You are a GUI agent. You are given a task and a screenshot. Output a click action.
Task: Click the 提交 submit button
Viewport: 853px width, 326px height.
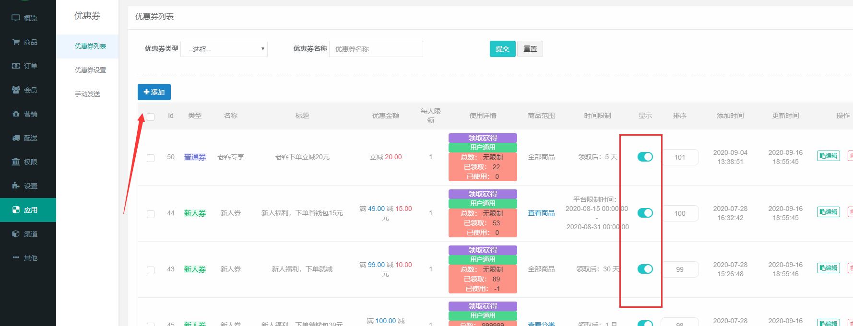coord(502,49)
